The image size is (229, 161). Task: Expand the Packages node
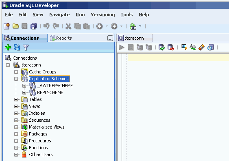point(16,134)
